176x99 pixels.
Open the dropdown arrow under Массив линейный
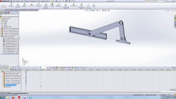[24, 8]
